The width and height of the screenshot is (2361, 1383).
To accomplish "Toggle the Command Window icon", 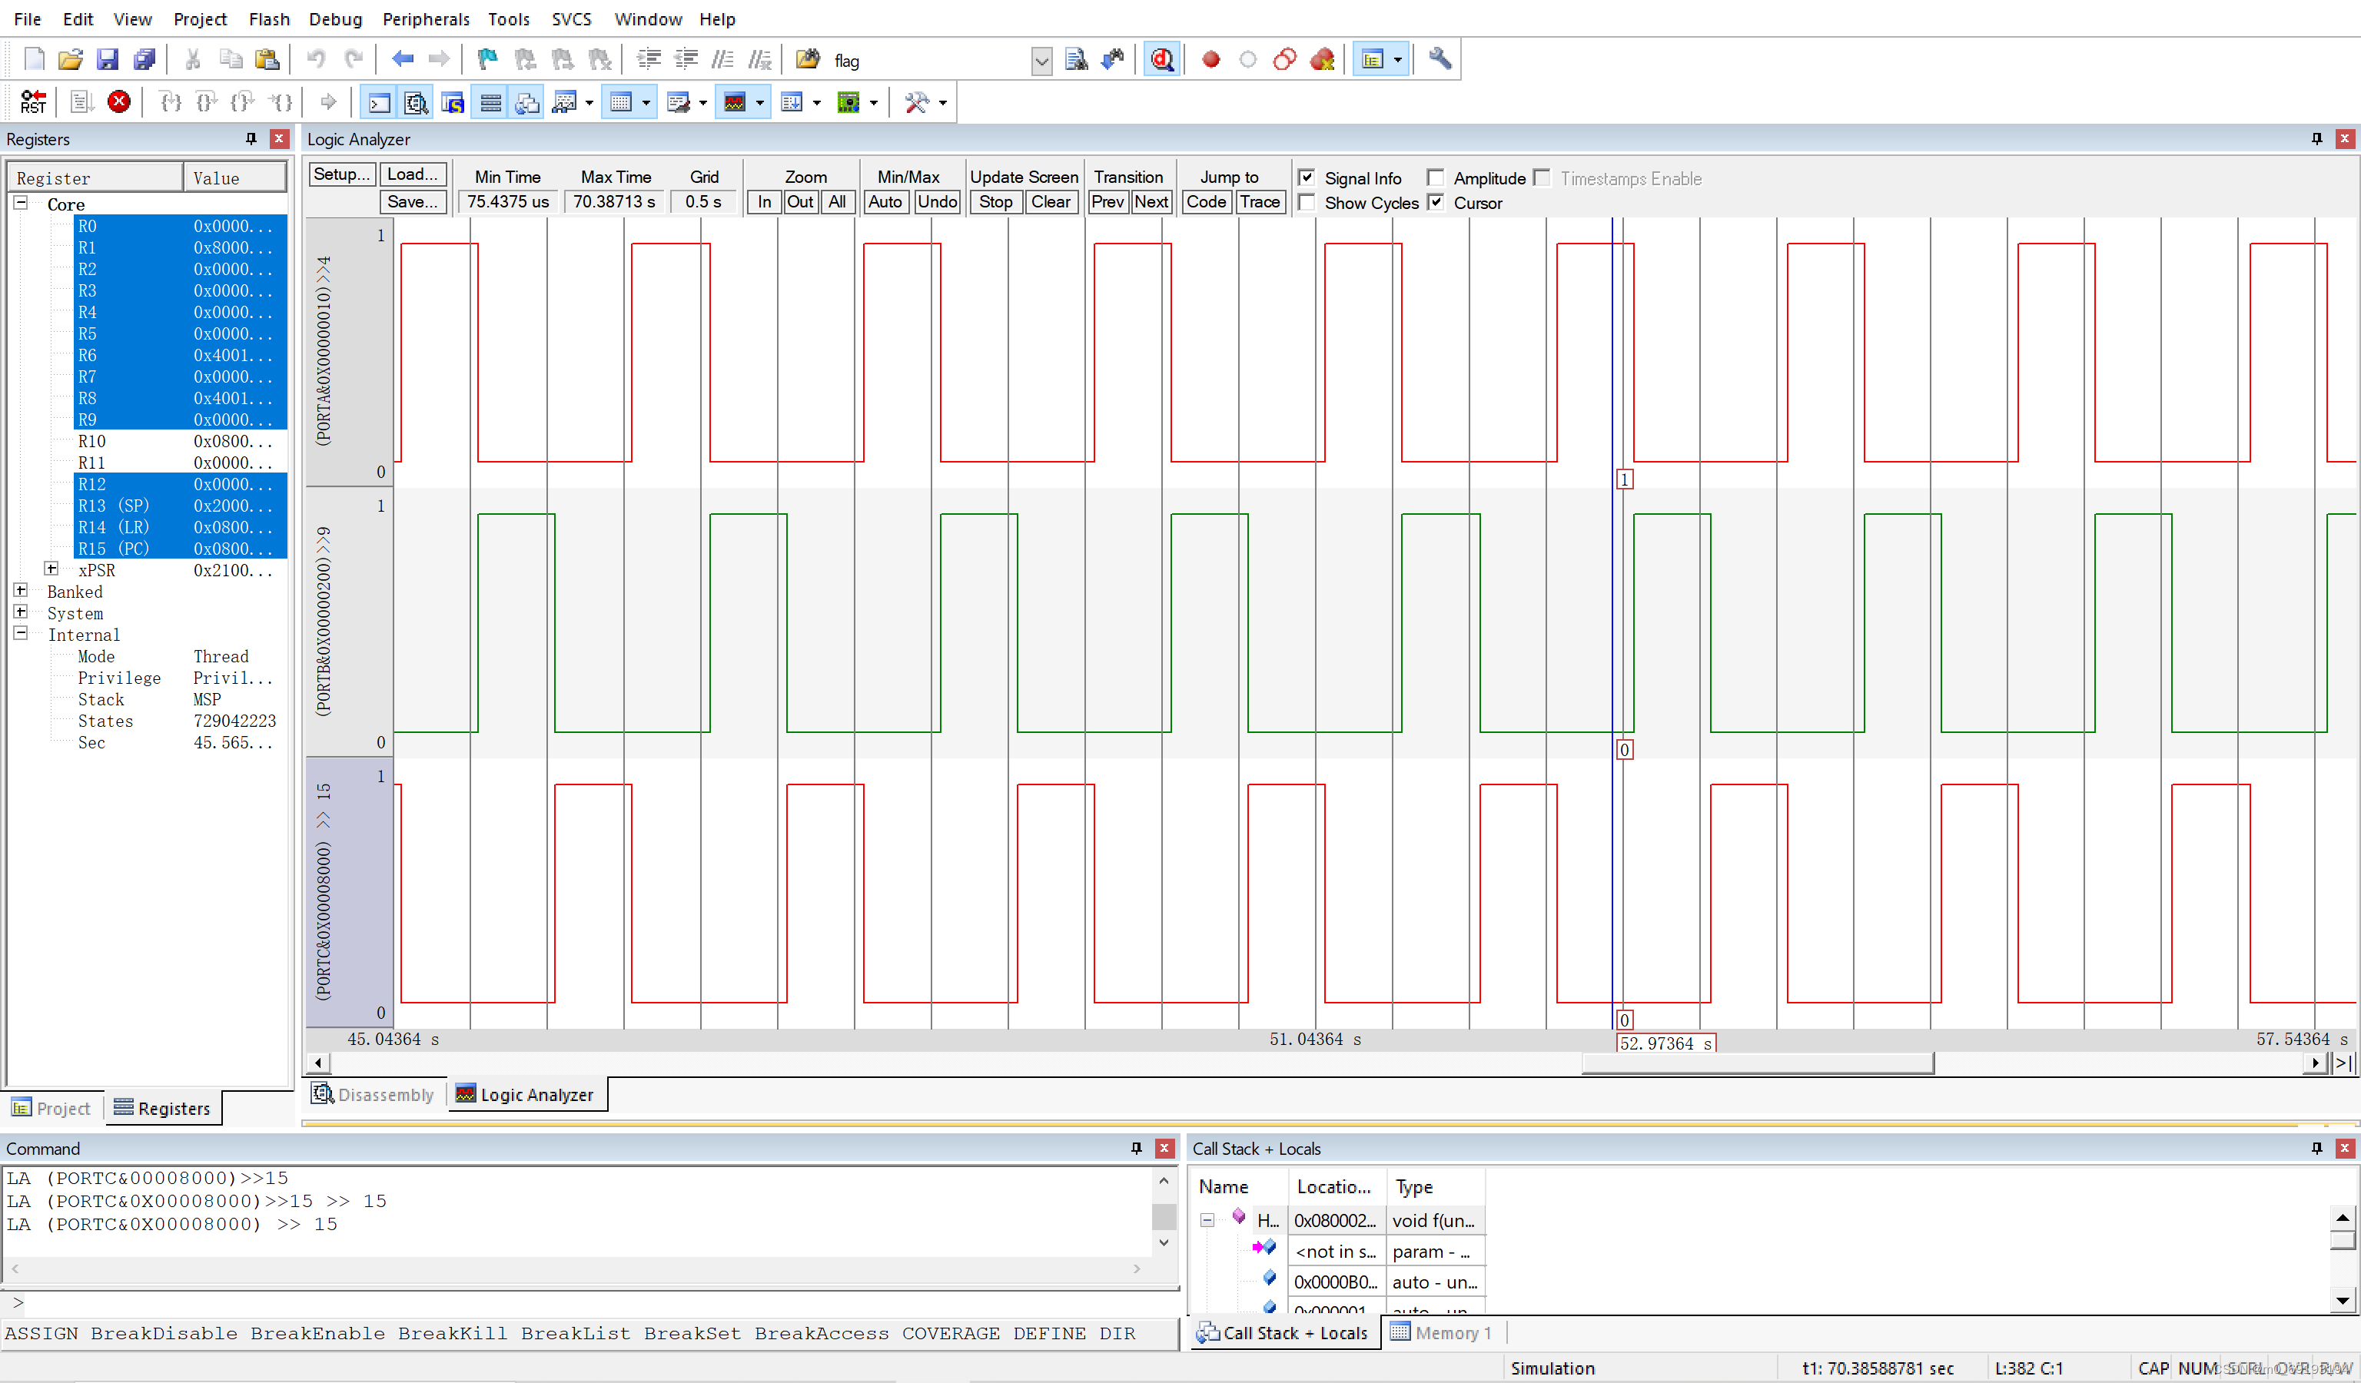I will coord(378,102).
